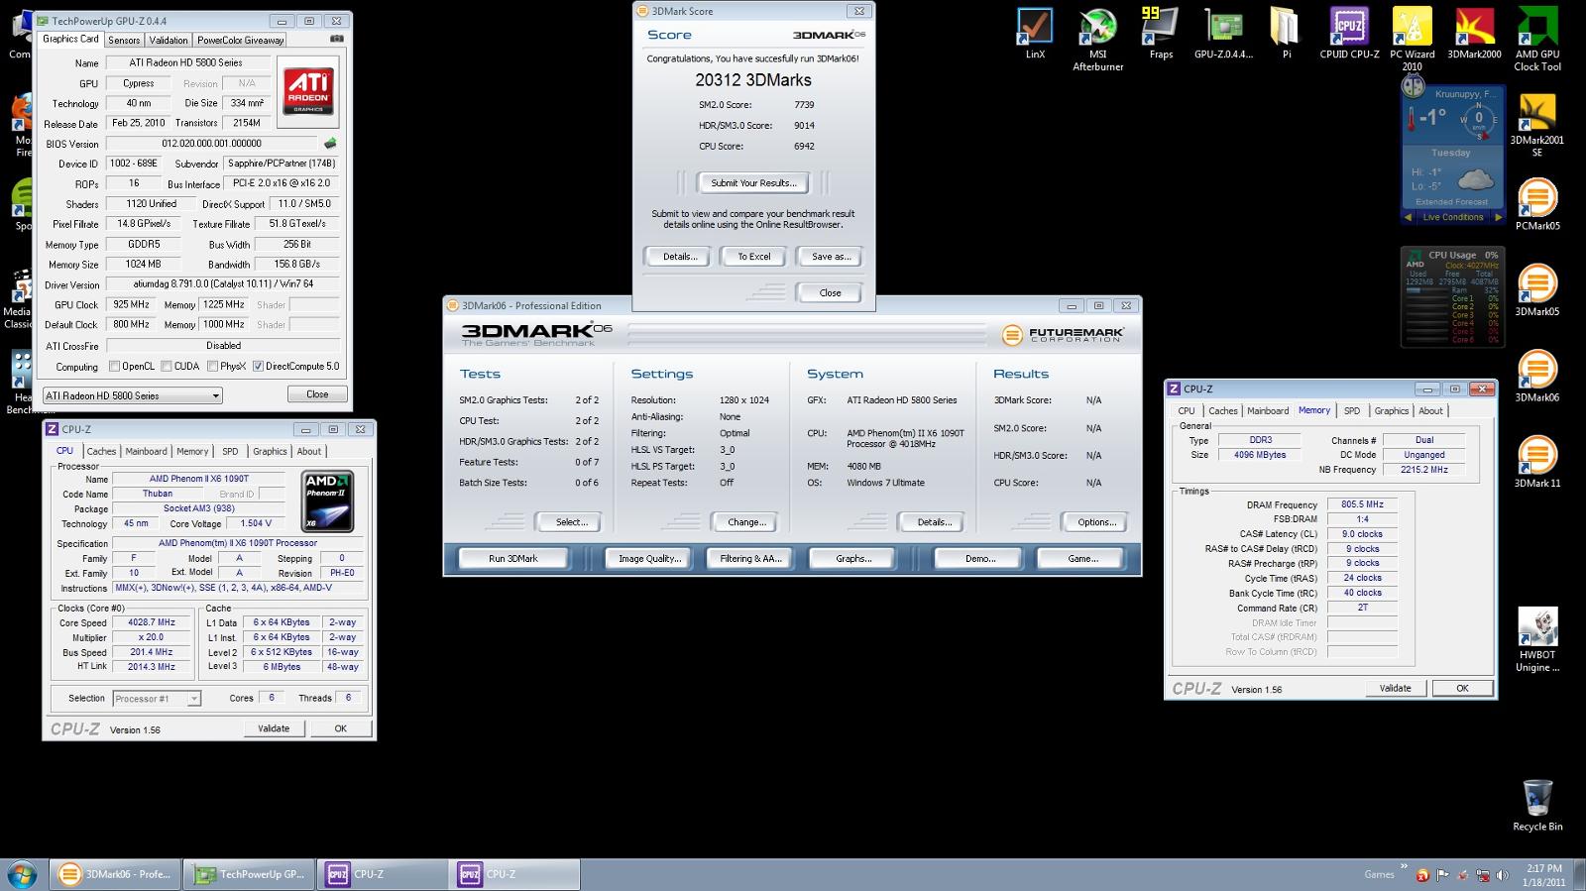Click DRAM Frequency value 805.5 MHz

click(x=1362, y=504)
